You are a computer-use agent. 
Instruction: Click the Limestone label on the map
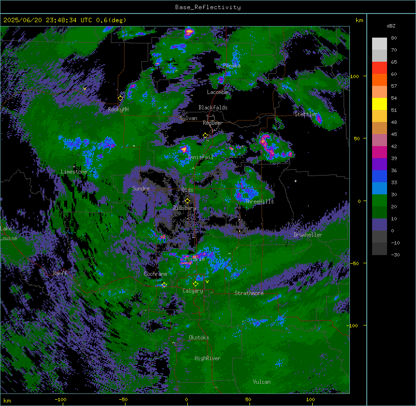pyautogui.click(x=74, y=172)
